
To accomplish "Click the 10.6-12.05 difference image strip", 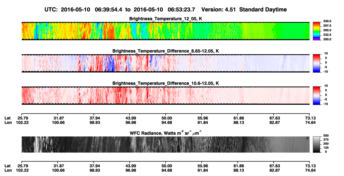I will (x=165, y=96).
